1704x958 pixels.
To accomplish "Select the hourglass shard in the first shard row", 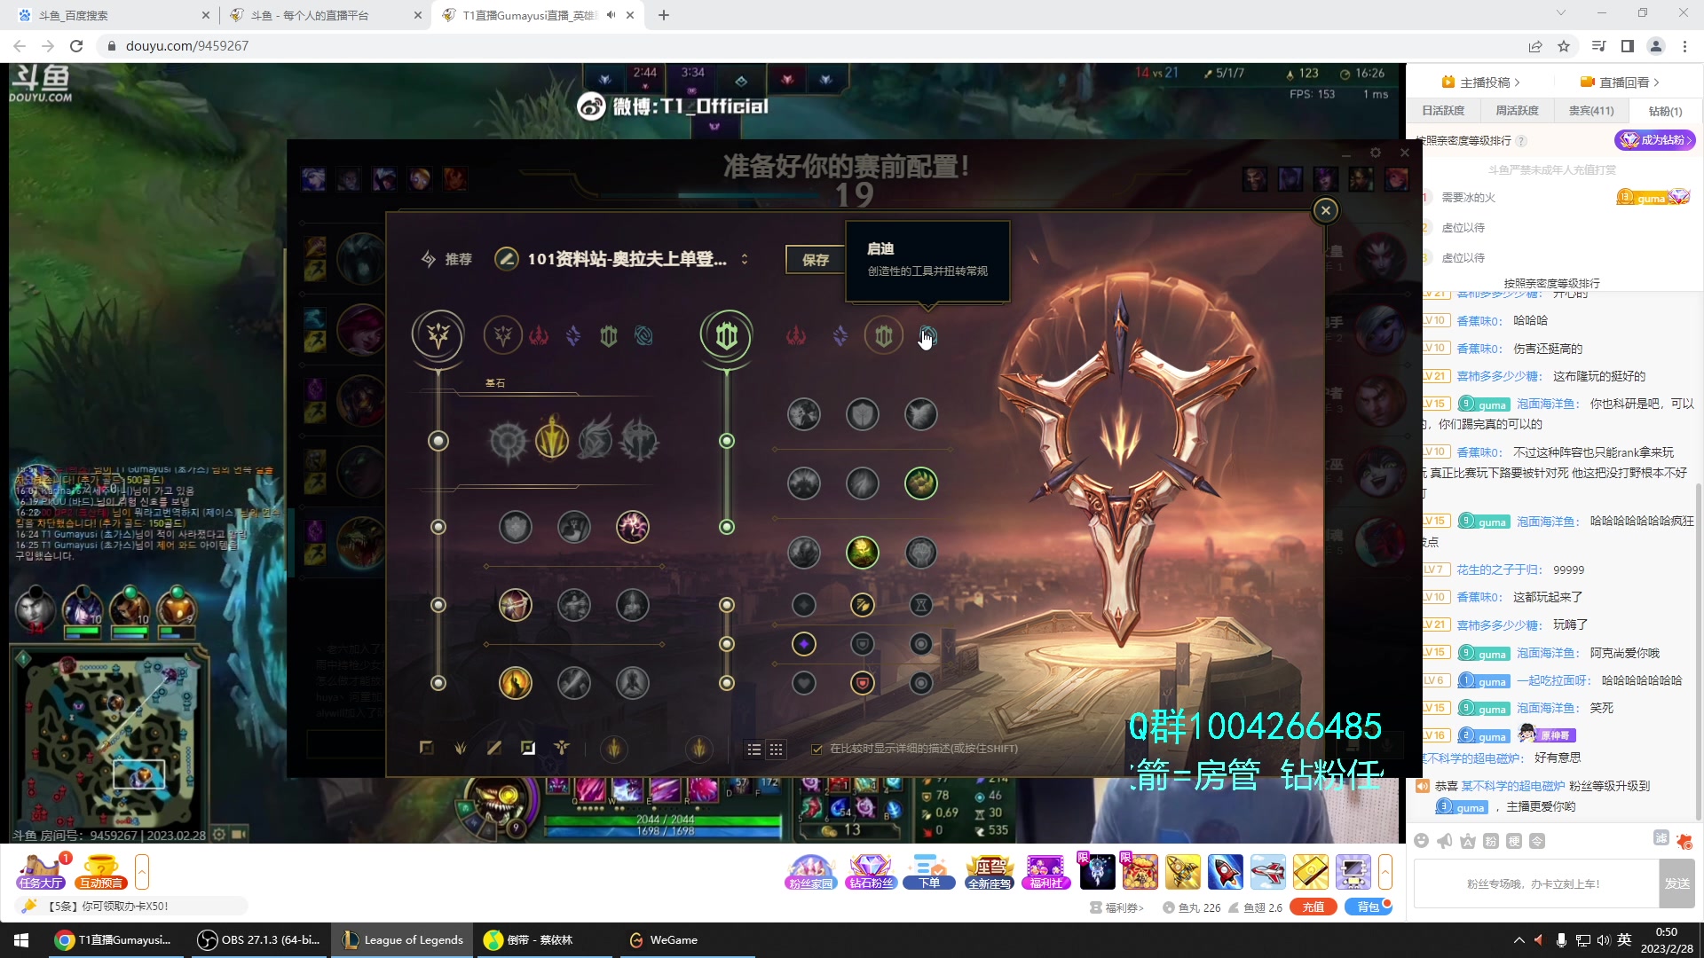I will pyautogui.click(x=921, y=605).
